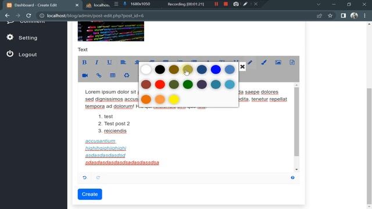Click the red "sdasdasdasdasdsadasdassdsa" line
Viewport: 372px width, 209px height.
coord(122,163)
